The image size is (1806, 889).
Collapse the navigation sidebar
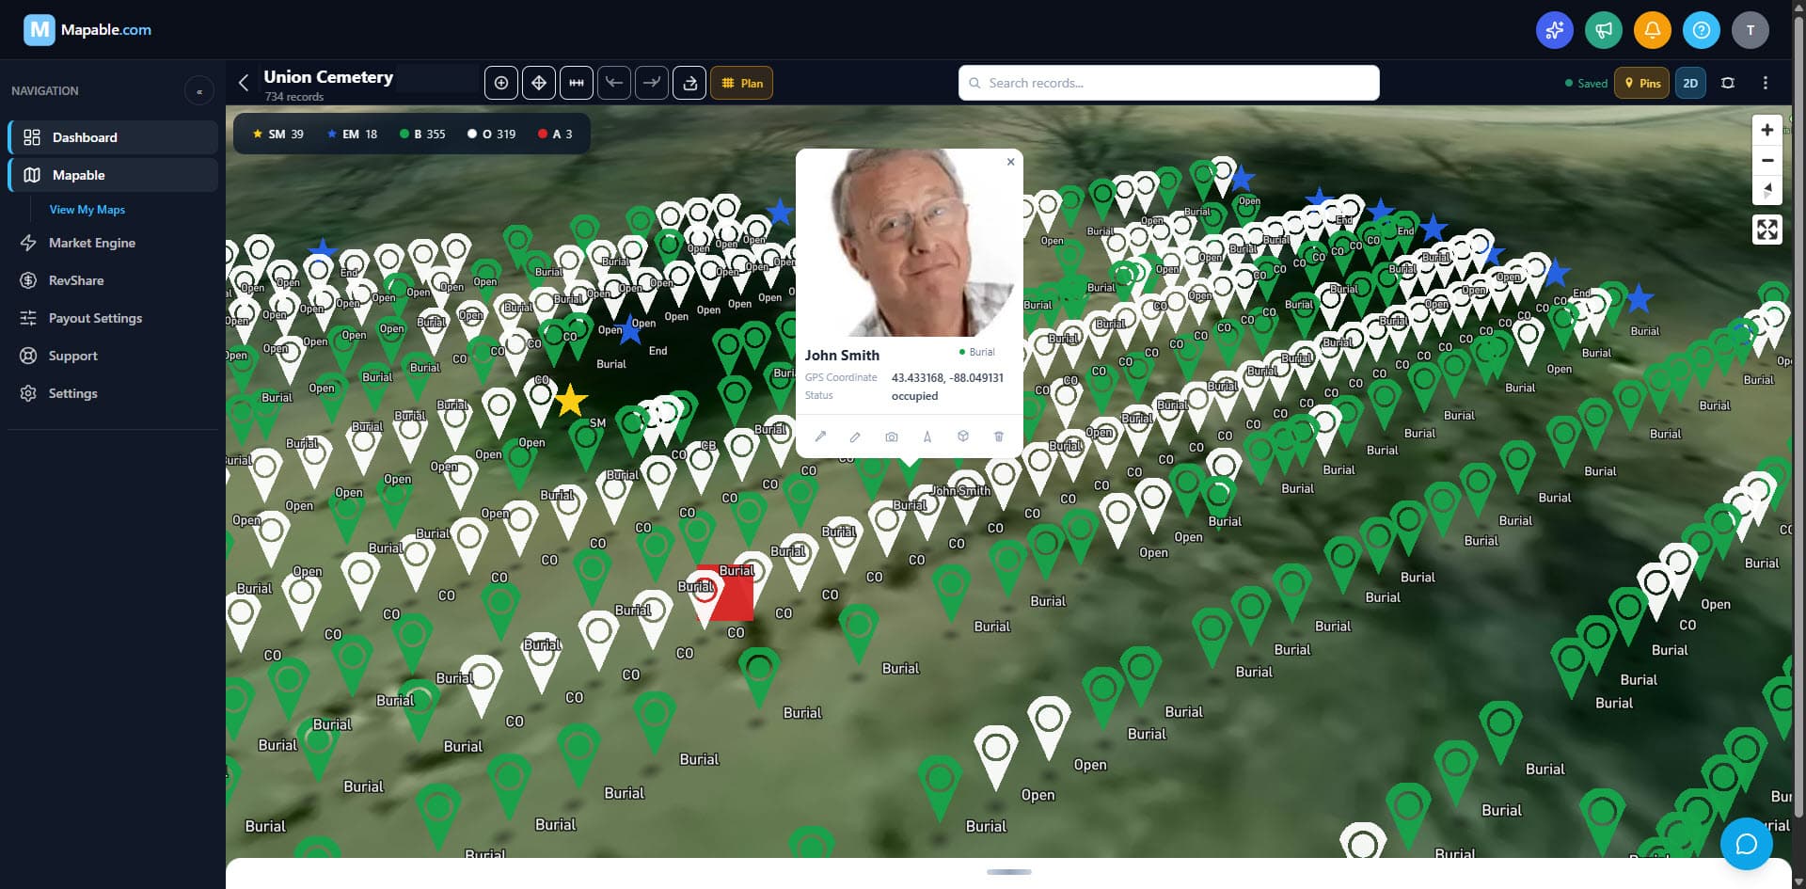pyautogui.click(x=199, y=90)
